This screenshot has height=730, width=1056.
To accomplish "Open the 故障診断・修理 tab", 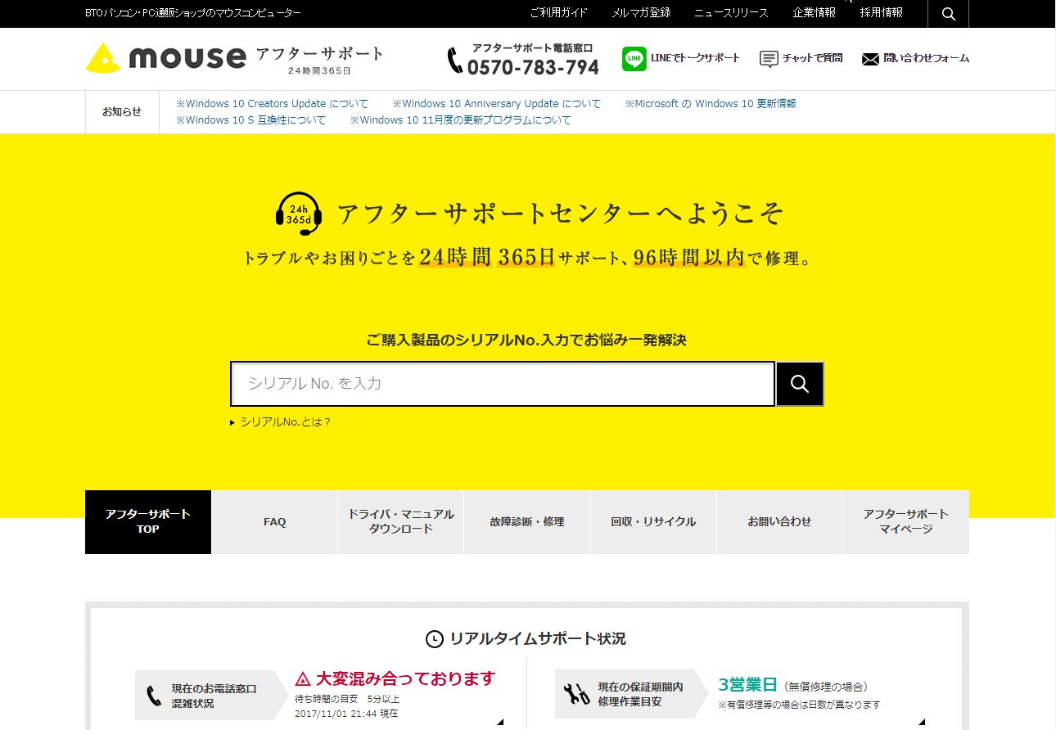I will click(527, 521).
